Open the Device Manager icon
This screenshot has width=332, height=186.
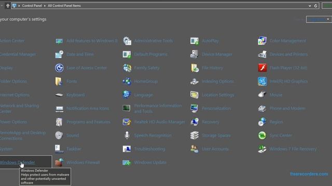tap(195, 54)
